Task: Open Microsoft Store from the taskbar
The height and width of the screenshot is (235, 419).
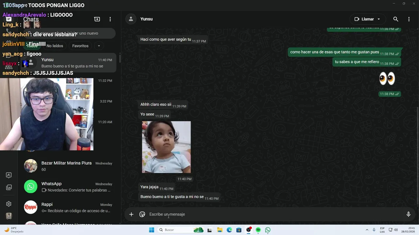Action: [239, 230]
